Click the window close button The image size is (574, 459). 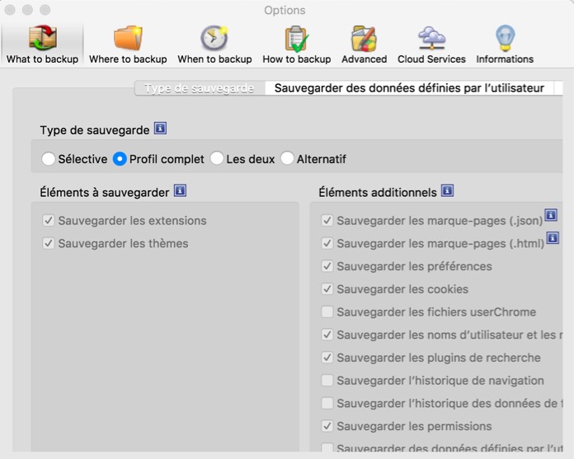click(x=10, y=10)
